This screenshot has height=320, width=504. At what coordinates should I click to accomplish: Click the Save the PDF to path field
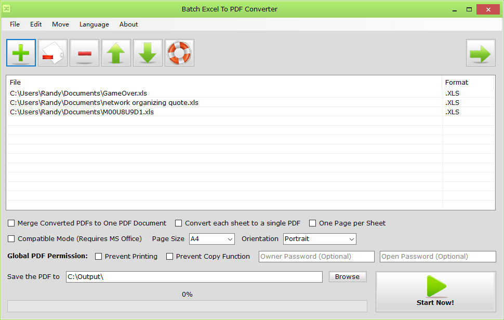point(194,277)
